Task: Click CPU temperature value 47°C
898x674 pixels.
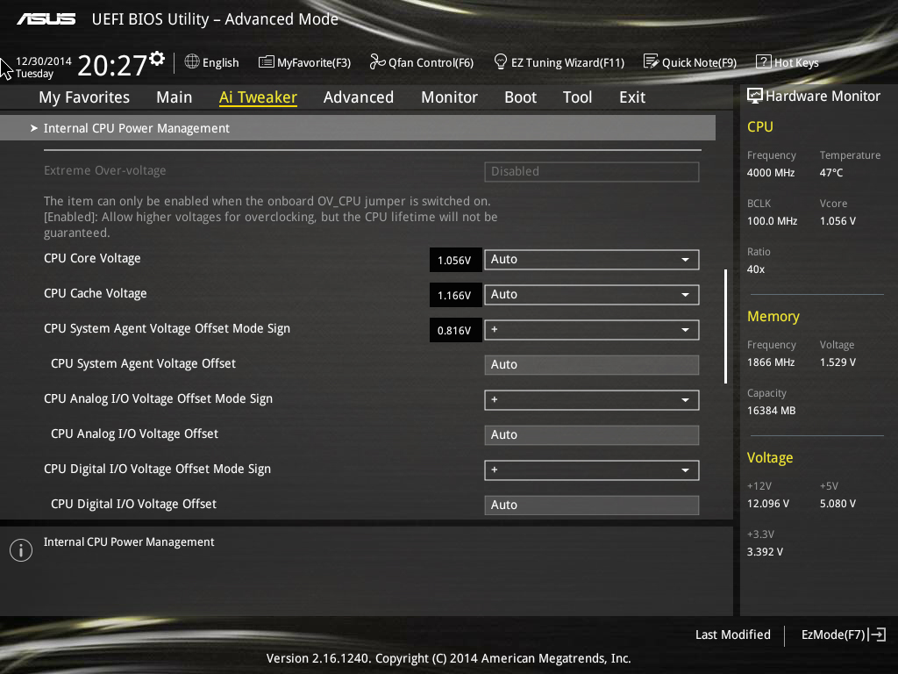Action: [x=831, y=173]
